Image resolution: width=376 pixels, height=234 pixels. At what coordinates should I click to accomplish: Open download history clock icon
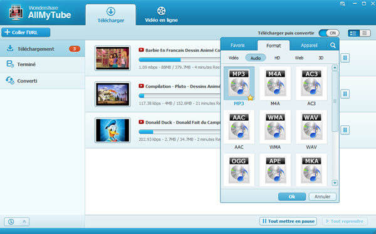coord(11,221)
